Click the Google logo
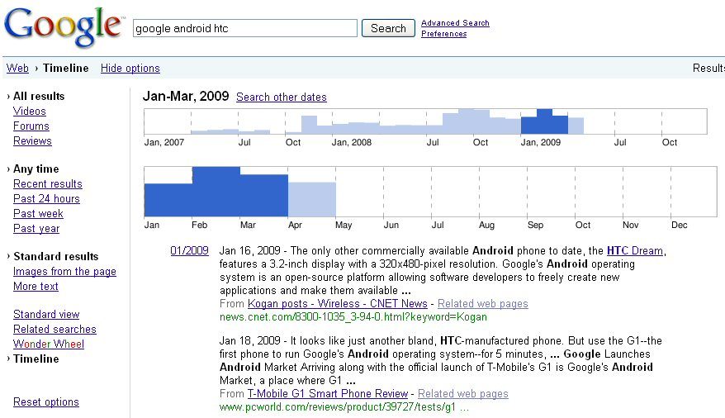 click(63, 27)
